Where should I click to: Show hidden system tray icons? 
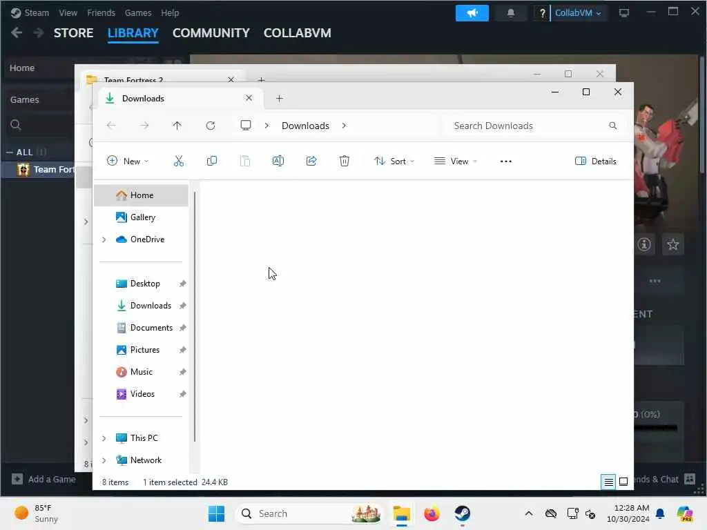529,513
